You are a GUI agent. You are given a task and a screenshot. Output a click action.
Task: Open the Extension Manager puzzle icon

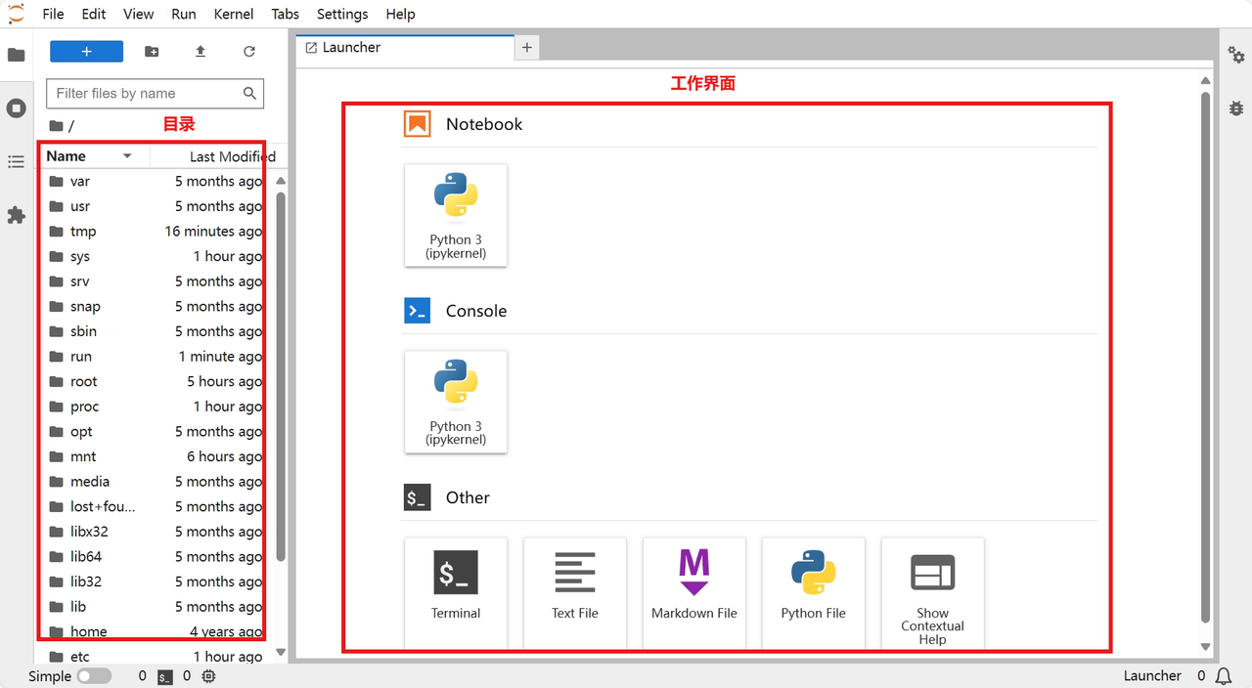click(x=16, y=215)
